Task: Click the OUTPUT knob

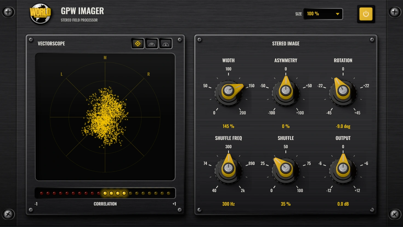Action: point(343,169)
